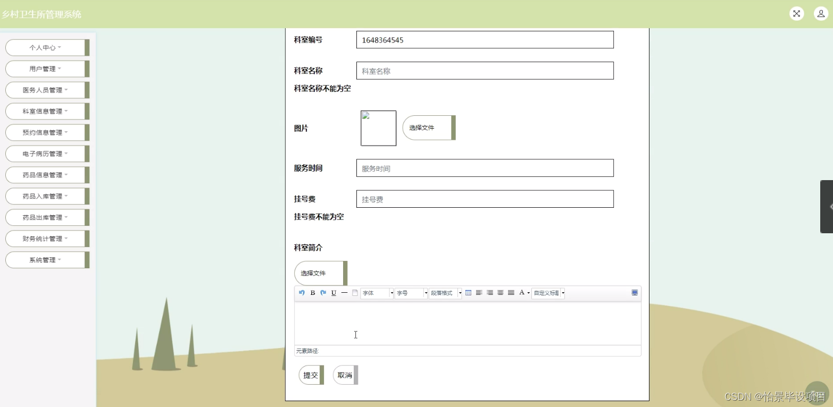Open the user profile icon in the header
Screen dimensions: 833x407
[x=820, y=13]
